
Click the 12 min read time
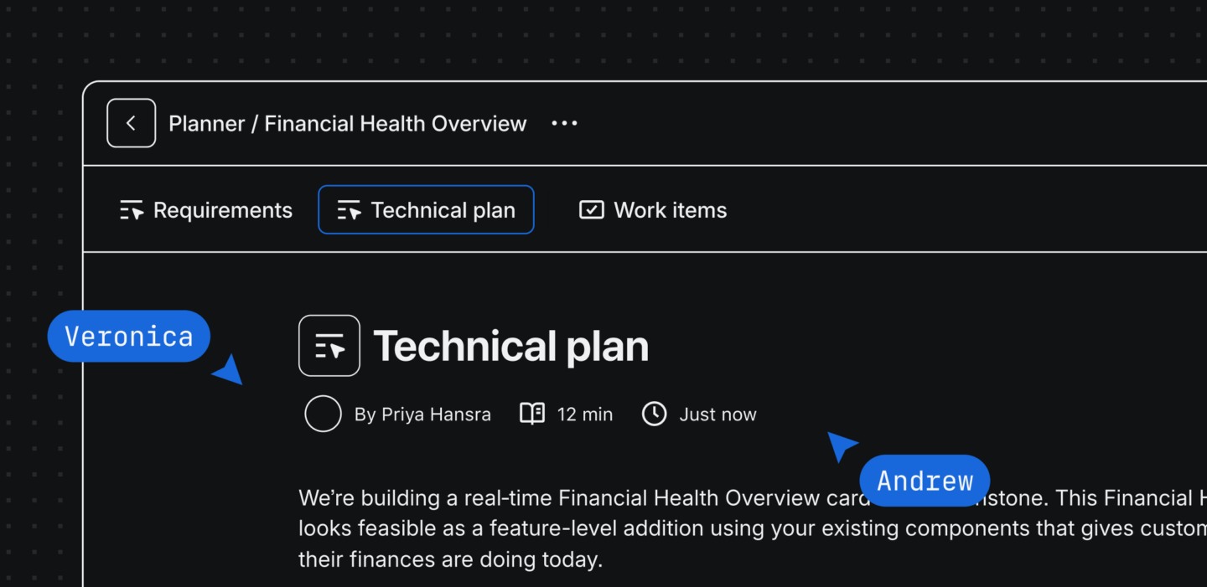(585, 415)
